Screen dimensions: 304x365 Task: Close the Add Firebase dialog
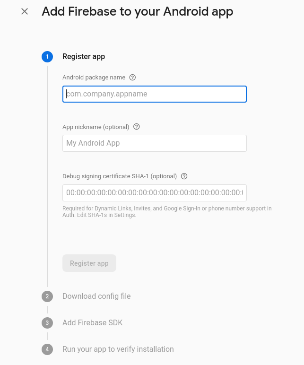pos(25,11)
